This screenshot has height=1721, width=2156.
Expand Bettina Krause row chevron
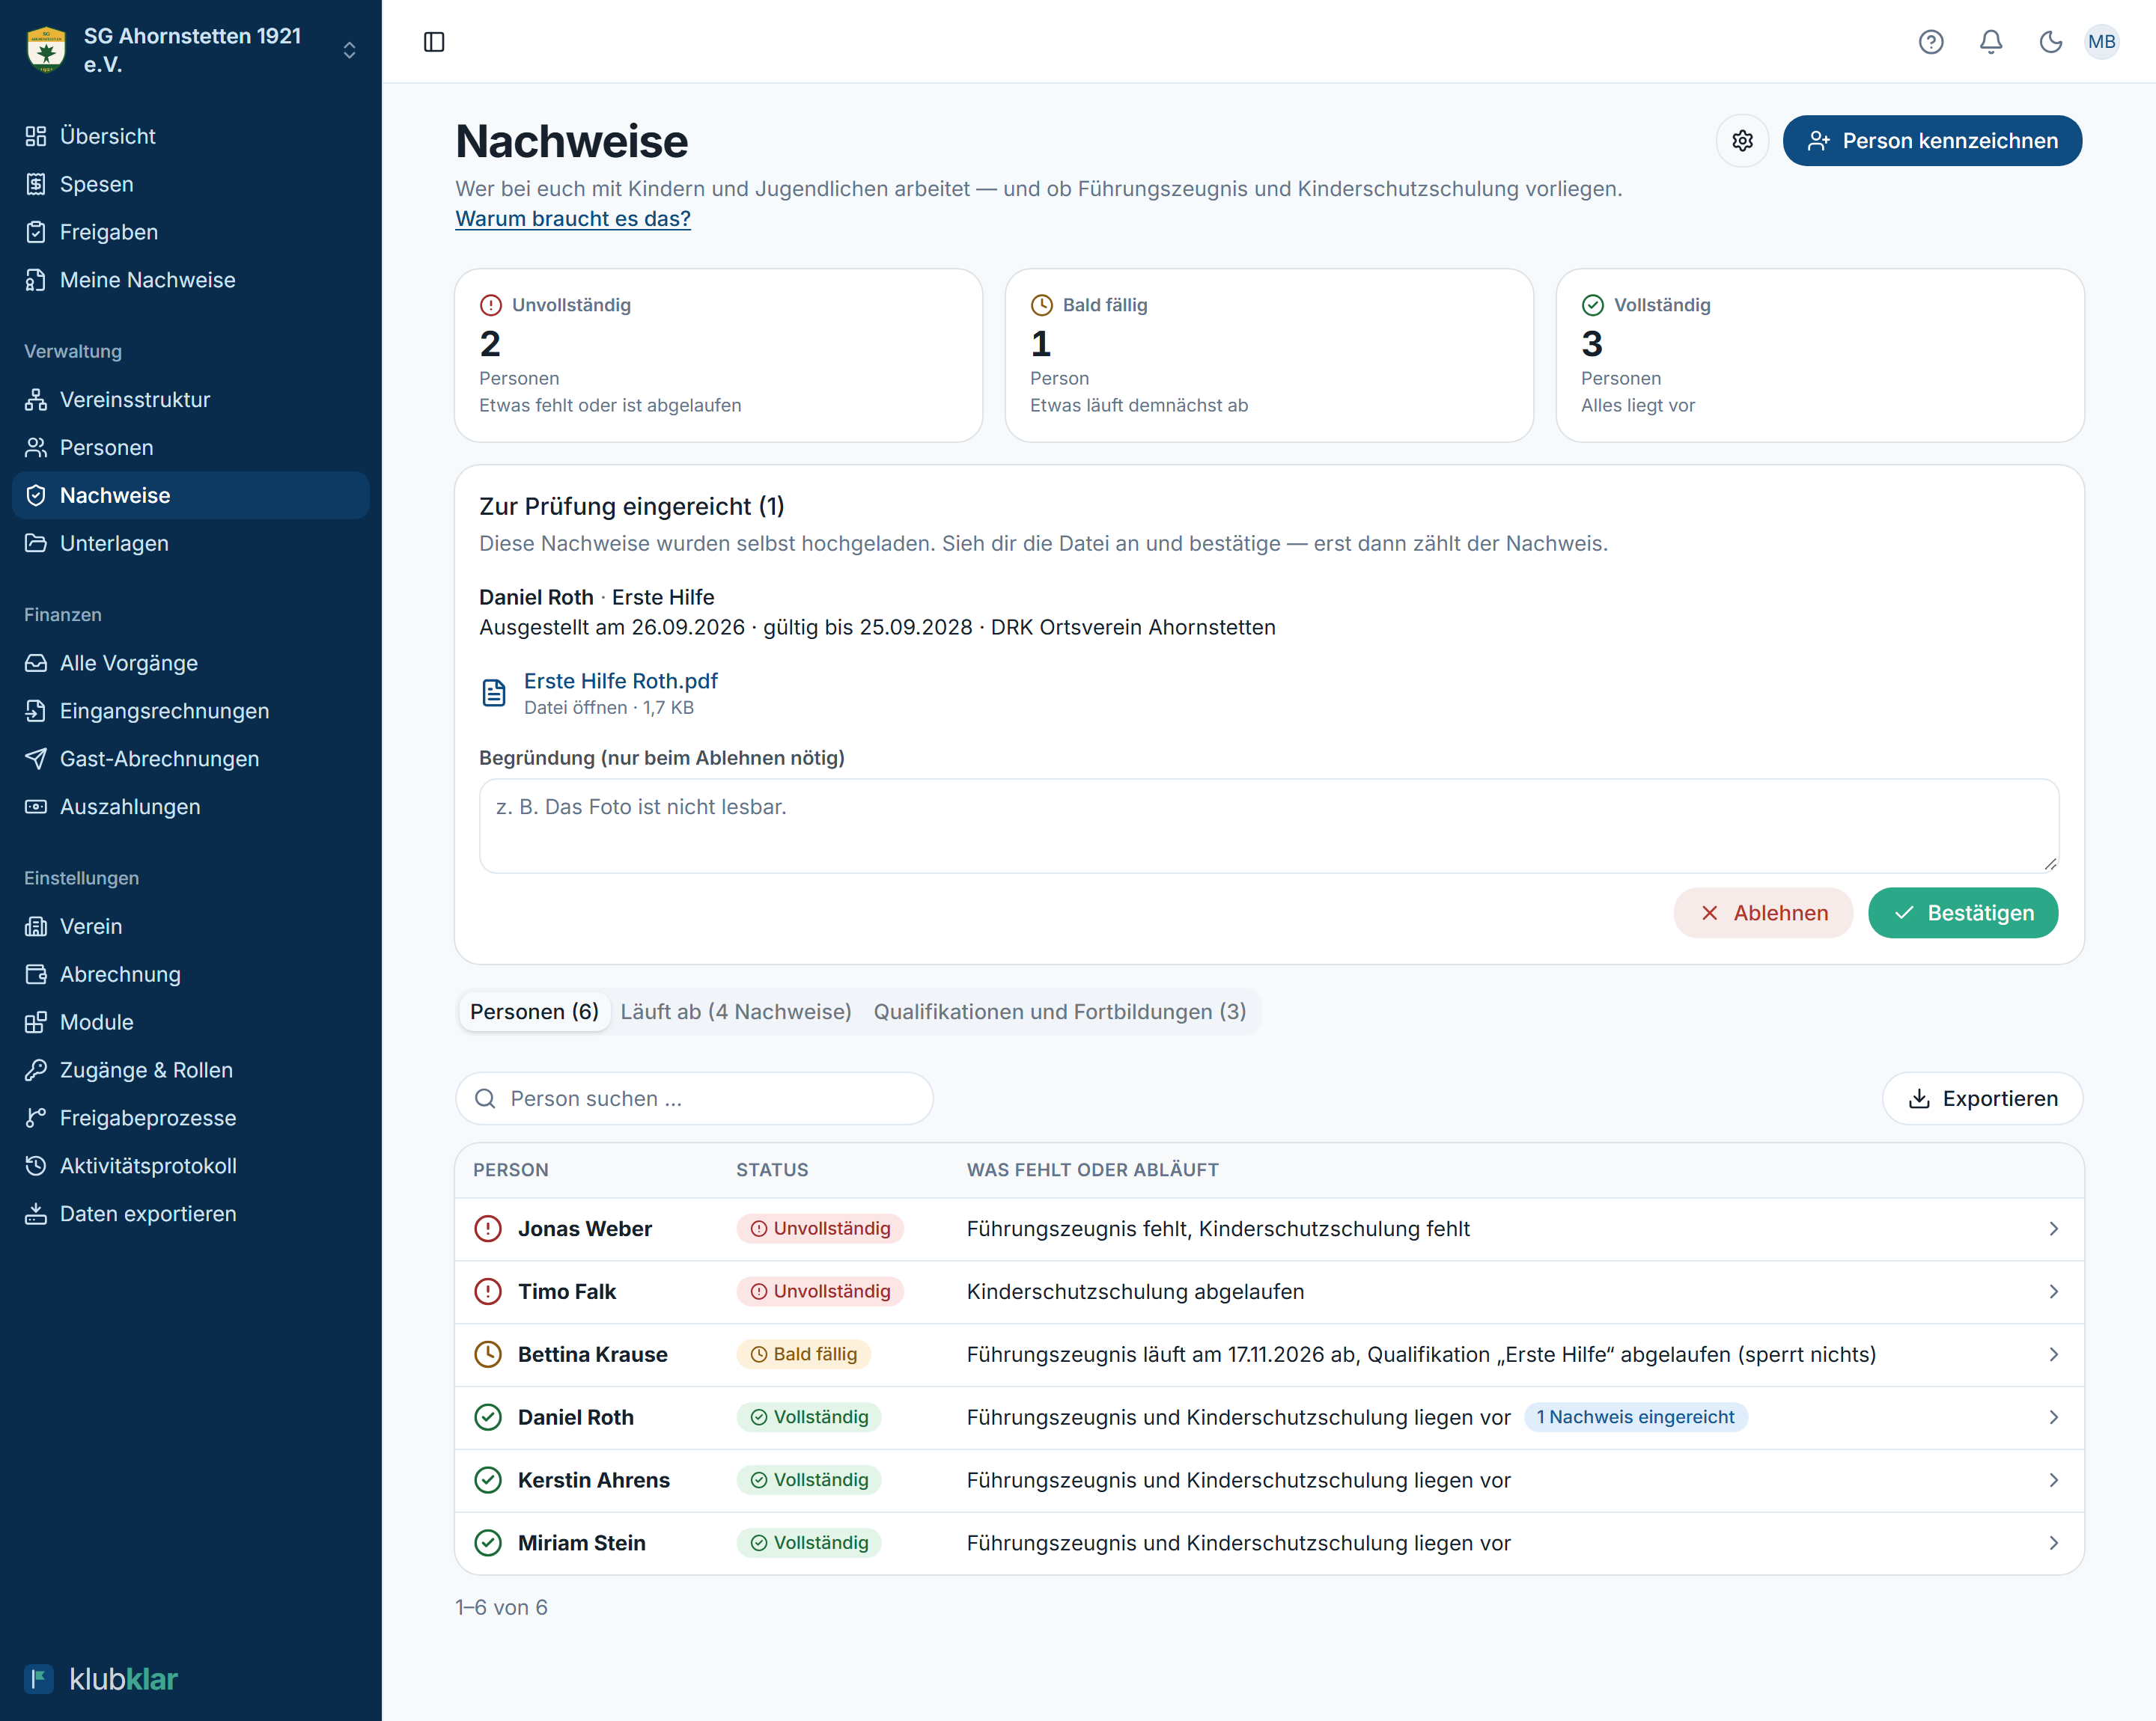coord(2053,1355)
